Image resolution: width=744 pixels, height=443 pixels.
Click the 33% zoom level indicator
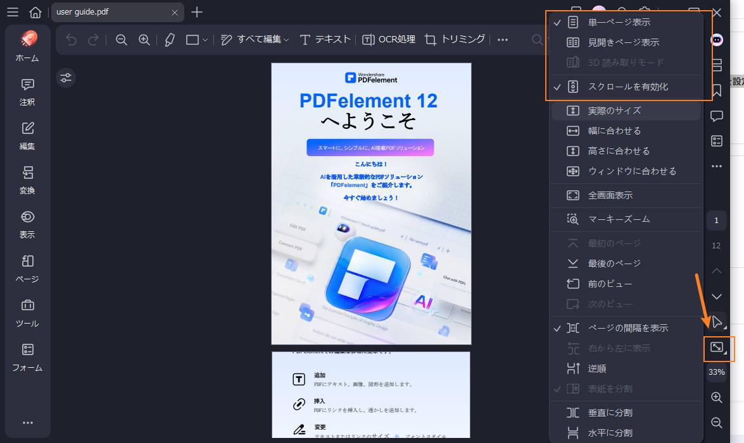click(x=716, y=372)
